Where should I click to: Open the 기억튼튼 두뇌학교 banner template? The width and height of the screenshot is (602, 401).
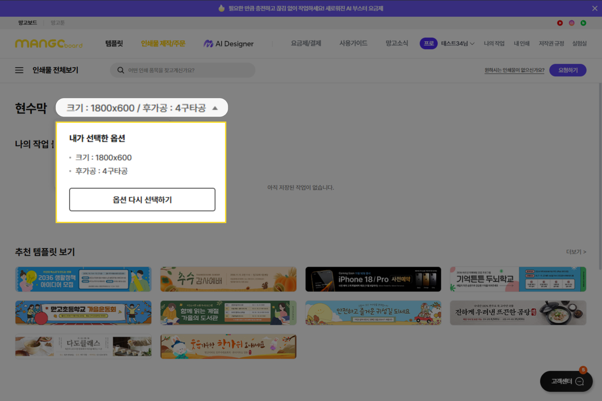[x=518, y=279]
